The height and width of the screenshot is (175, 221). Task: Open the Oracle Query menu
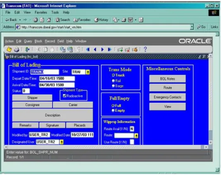click(28, 41)
